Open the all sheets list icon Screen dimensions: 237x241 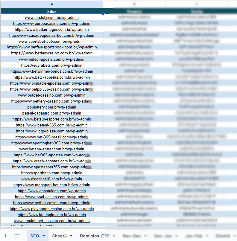pyautogui.click(x=17, y=236)
